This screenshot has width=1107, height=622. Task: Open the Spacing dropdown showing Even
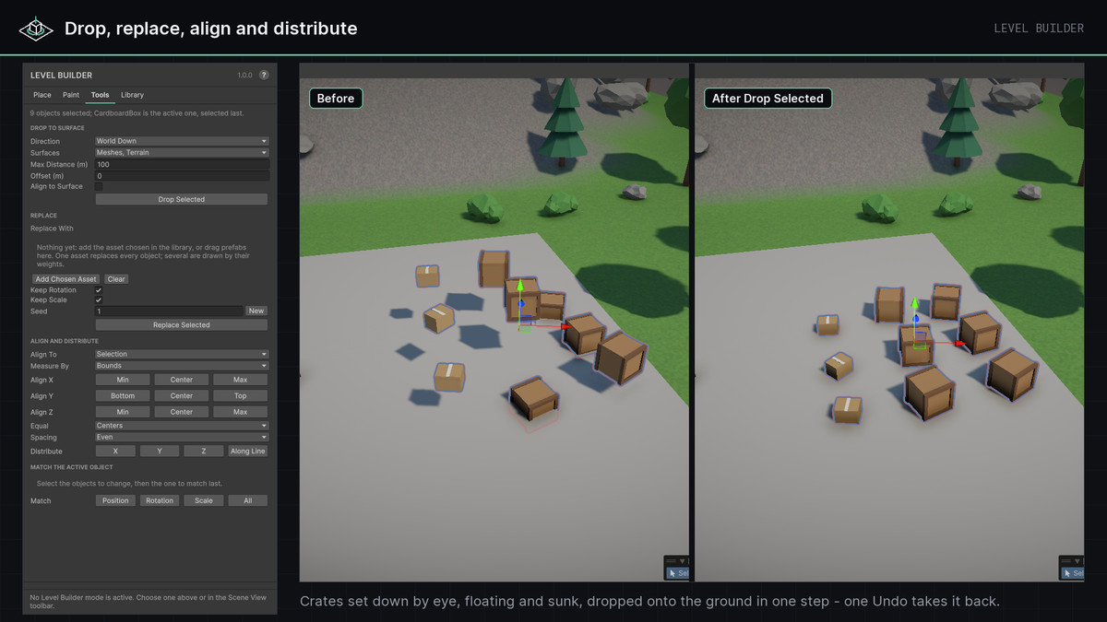(x=182, y=437)
